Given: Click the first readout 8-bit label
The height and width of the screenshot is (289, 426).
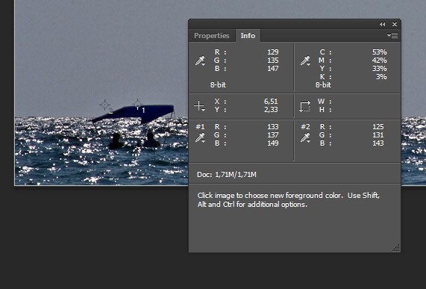Looking at the screenshot, I should coord(218,85).
